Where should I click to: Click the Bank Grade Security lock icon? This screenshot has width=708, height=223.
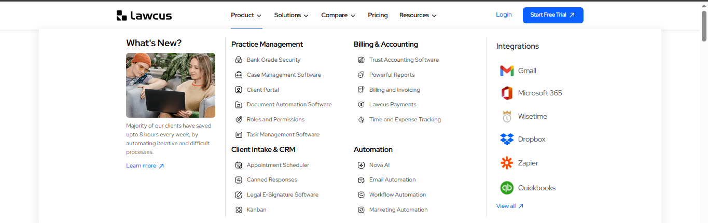pos(239,60)
